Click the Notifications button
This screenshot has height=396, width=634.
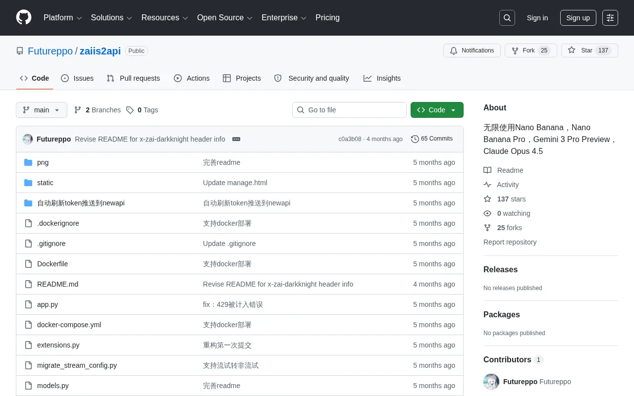472,50
